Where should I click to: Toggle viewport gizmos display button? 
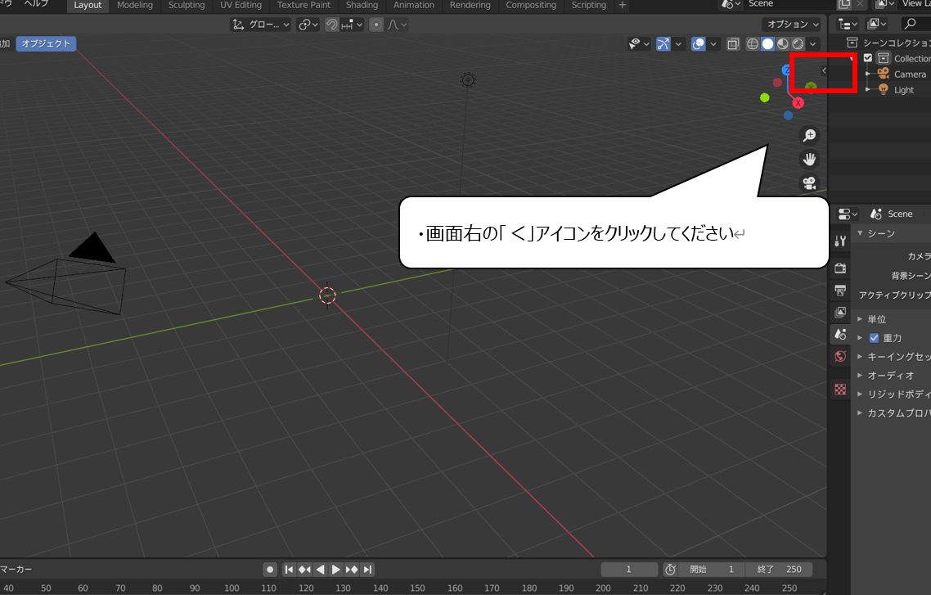(x=663, y=44)
